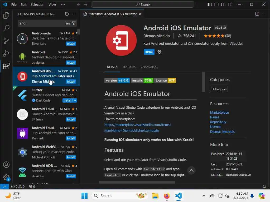Image resolution: width=270 pixels, height=202 pixels.
Task: Open the Source Control view
Action: pos(6,41)
